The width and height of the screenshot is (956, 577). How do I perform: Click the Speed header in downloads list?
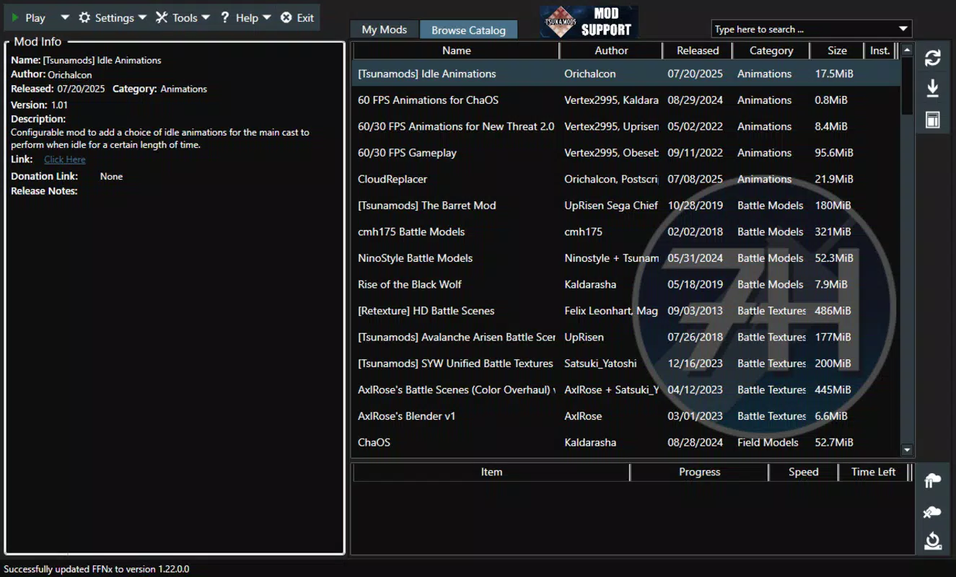(x=803, y=472)
